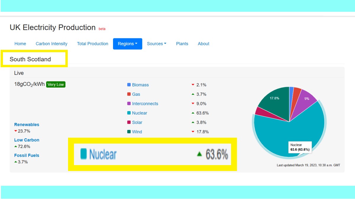Click the red down arrow beside Wind 17.8%
The width and height of the screenshot is (355, 199).
tap(193, 132)
